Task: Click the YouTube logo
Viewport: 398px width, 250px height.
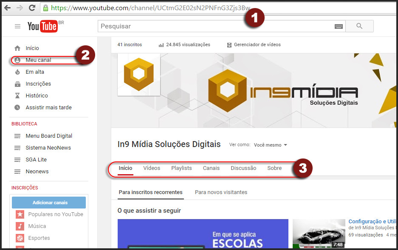Action: 42,26
